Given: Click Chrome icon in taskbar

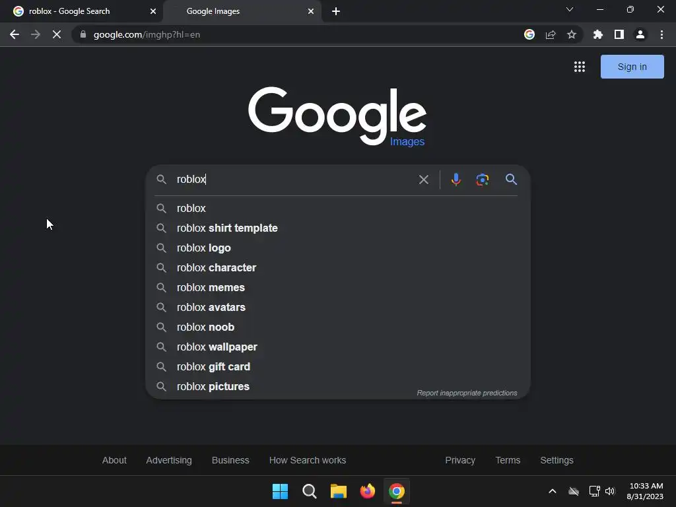Looking at the screenshot, I should tap(397, 491).
